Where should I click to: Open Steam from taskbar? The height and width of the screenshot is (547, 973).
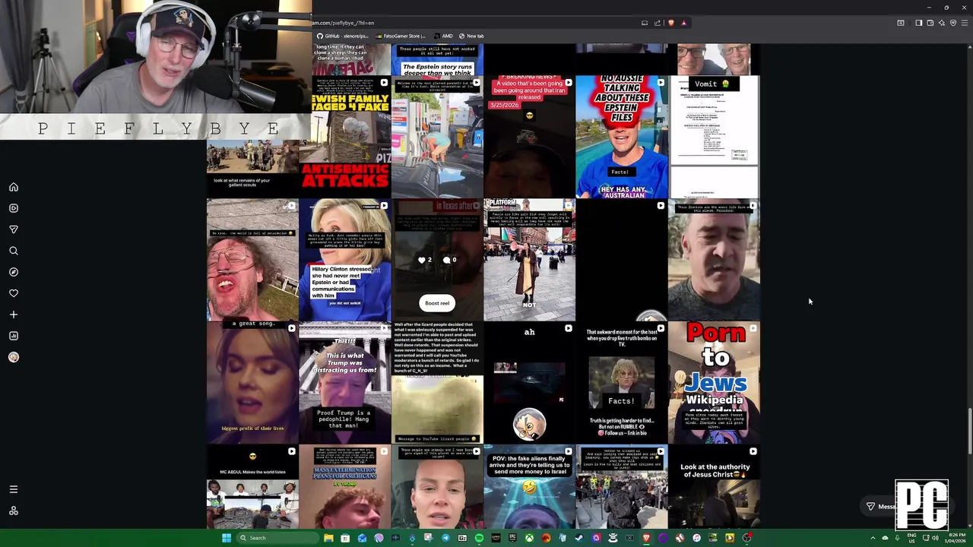point(579,538)
